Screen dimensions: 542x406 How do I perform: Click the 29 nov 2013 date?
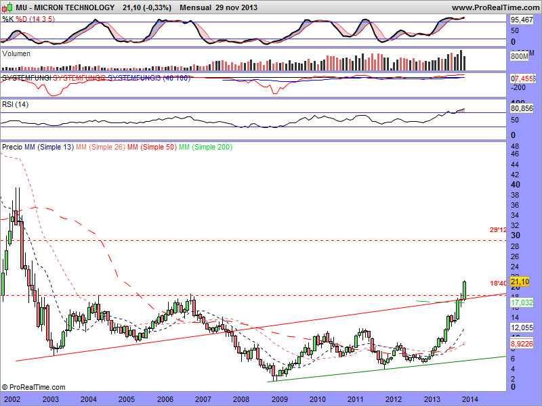tap(236, 7)
